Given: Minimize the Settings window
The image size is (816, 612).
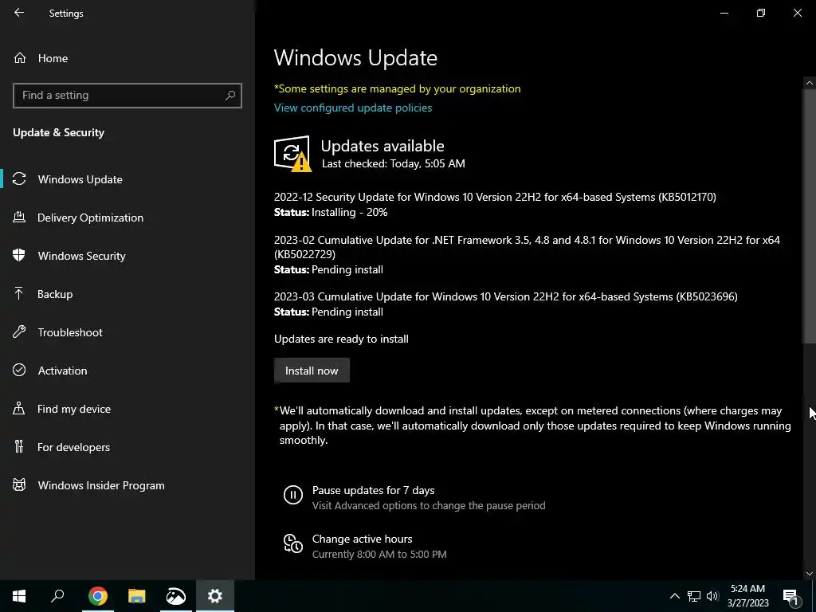Looking at the screenshot, I should (724, 13).
